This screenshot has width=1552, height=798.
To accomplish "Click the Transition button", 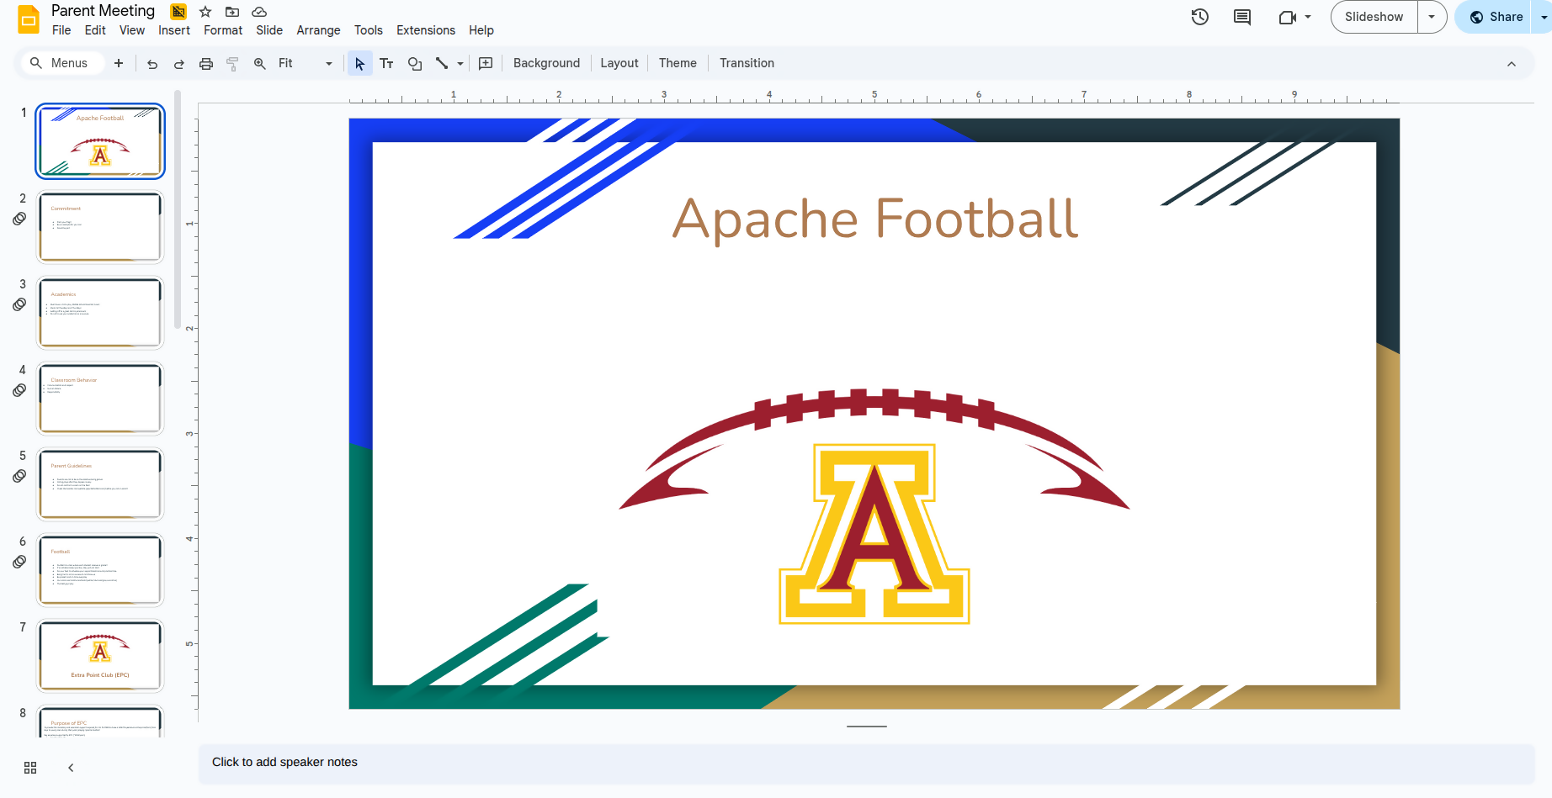I will tap(747, 63).
